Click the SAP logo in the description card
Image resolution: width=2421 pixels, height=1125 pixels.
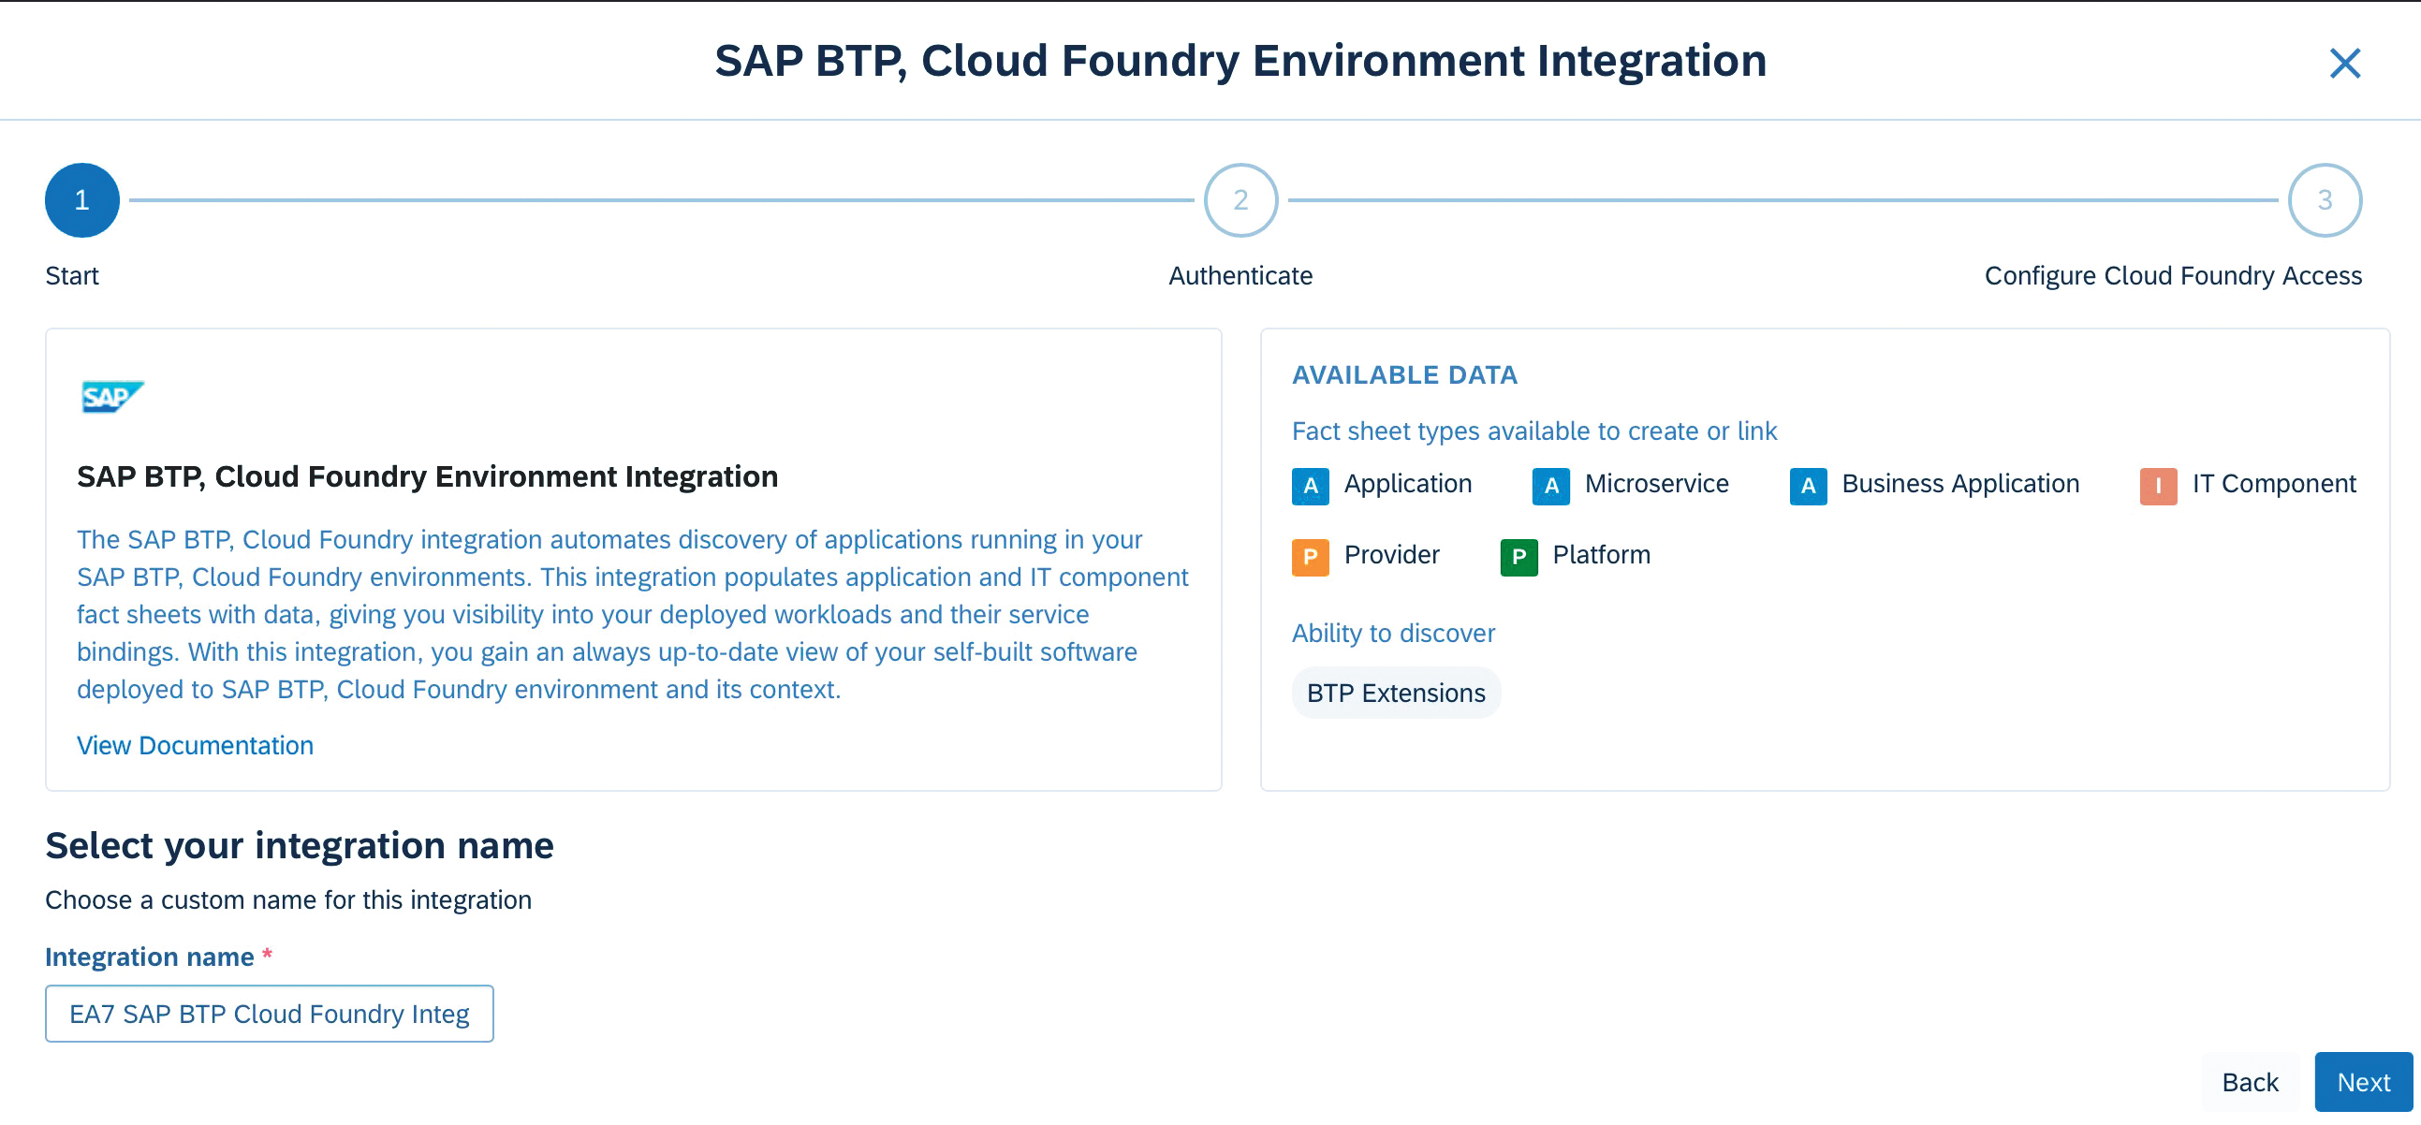click(111, 397)
